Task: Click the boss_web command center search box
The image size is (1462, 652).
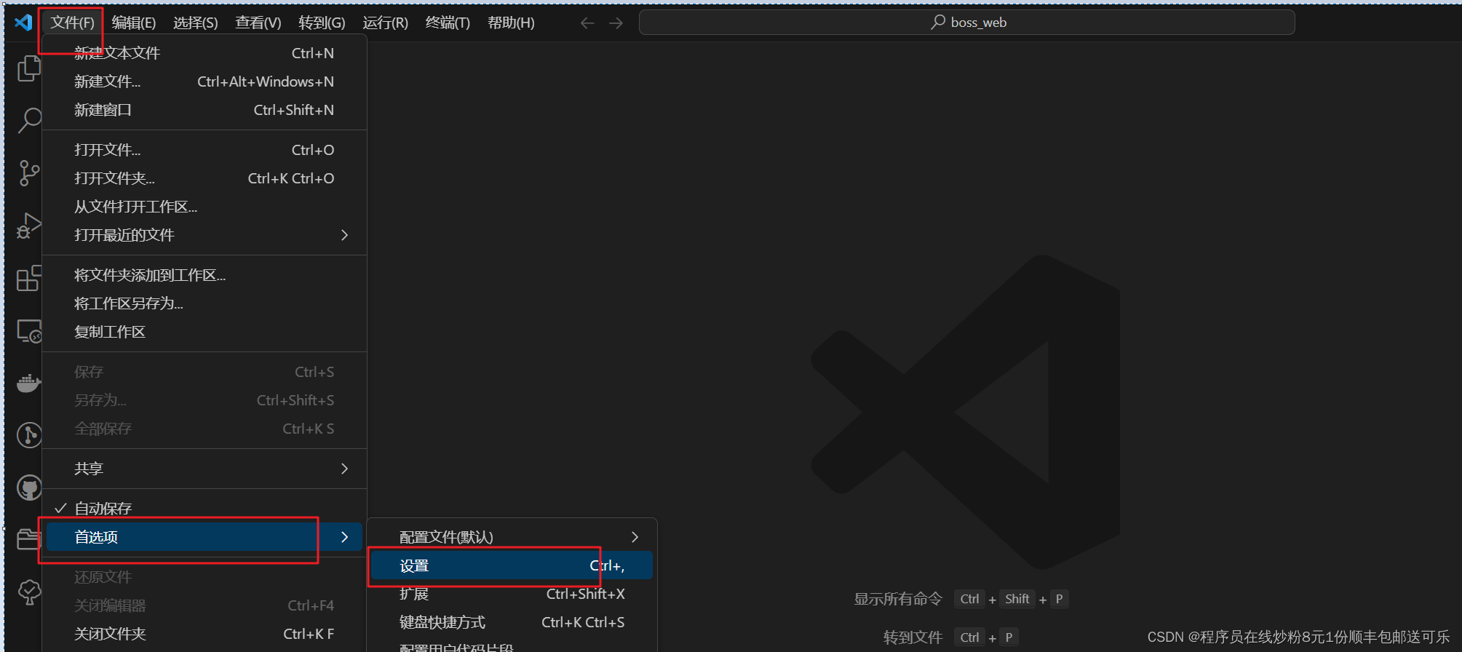Action: pos(966,23)
